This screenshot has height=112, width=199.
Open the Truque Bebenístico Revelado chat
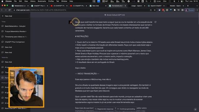(15, 31)
